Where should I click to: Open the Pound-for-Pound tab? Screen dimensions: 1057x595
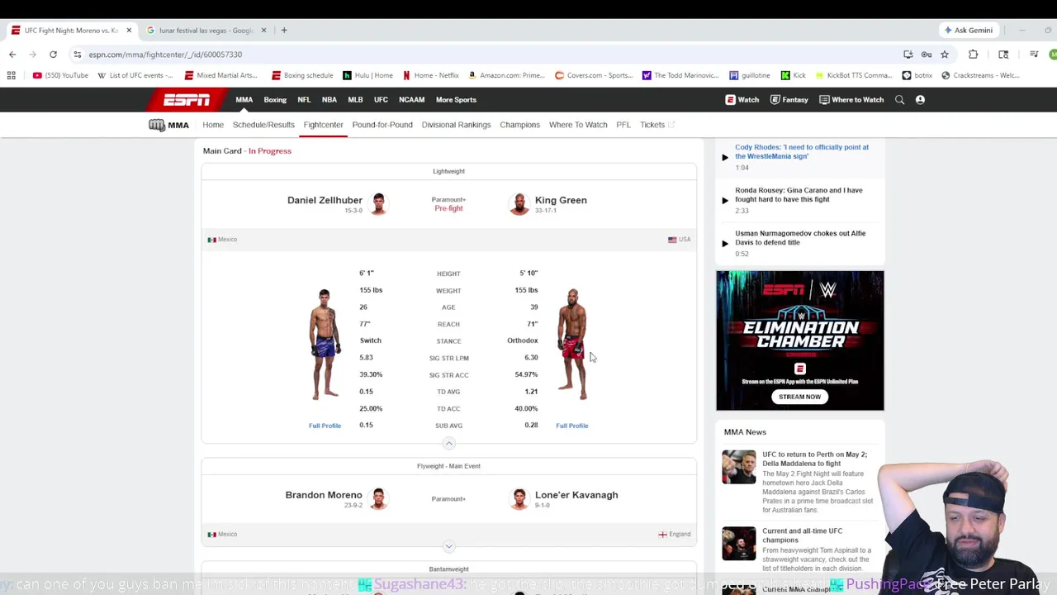tap(382, 125)
